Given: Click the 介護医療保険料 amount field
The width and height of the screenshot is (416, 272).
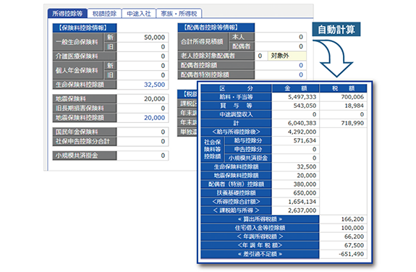Looking at the screenshot, I should coord(143,56).
